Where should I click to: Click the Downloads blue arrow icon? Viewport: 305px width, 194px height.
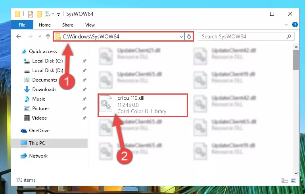pyautogui.click(x=27, y=89)
